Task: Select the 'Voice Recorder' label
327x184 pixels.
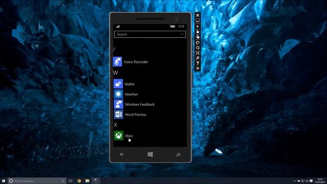Action: [136, 62]
